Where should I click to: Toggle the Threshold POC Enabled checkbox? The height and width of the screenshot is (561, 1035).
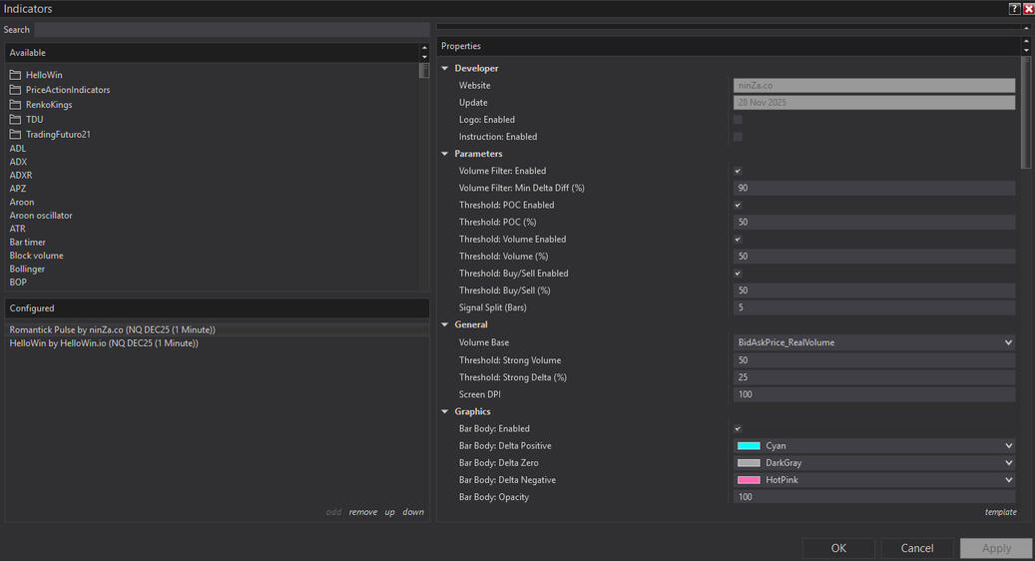[x=738, y=206]
